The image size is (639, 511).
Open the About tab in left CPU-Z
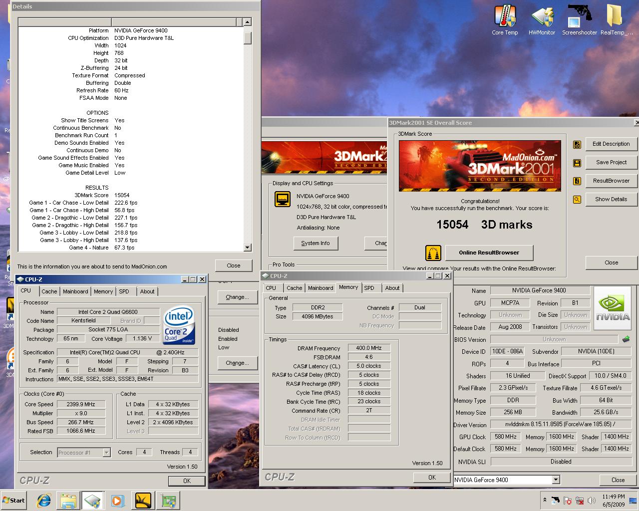147,291
